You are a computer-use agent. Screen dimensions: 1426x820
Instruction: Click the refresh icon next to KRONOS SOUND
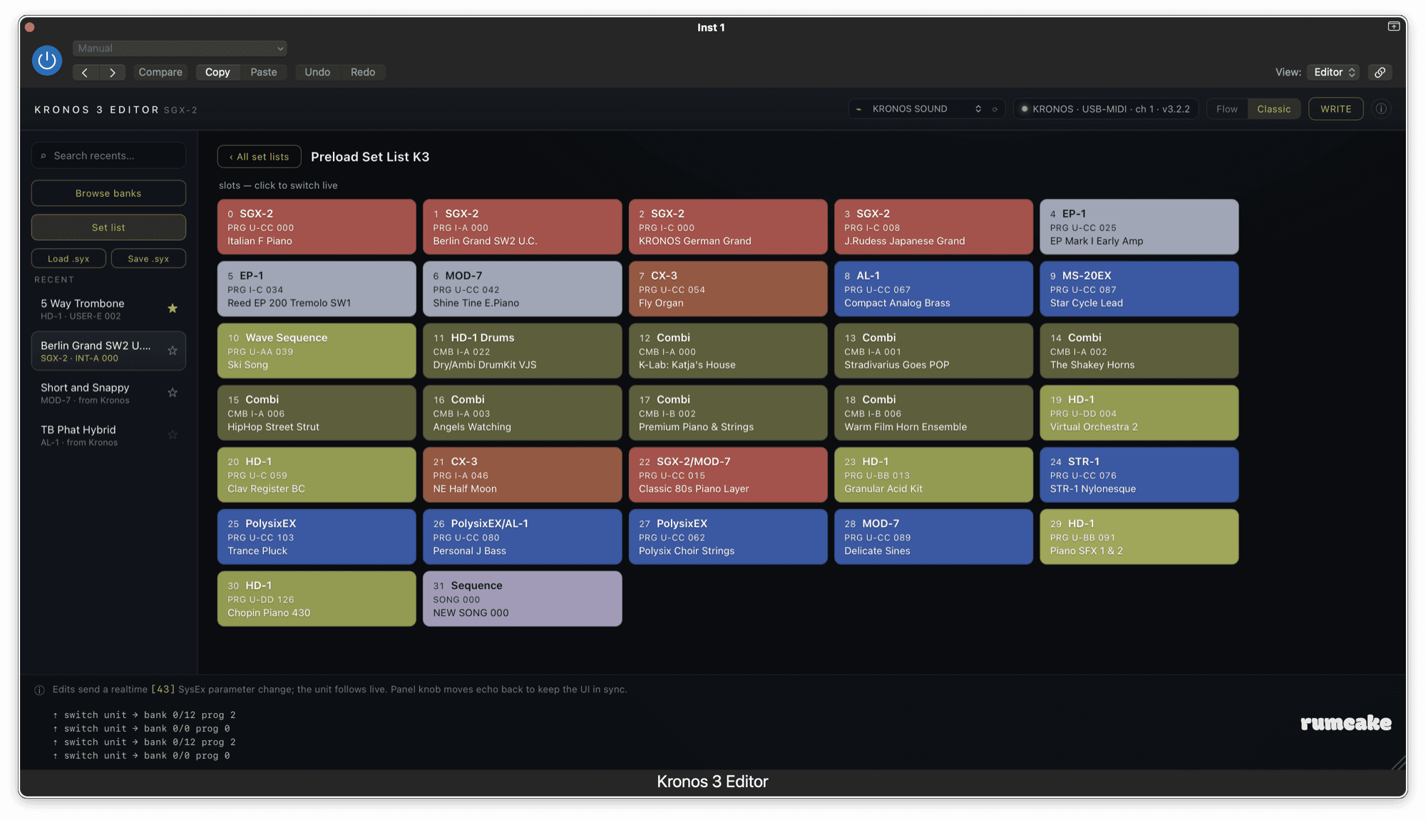[x=995, y=109]
